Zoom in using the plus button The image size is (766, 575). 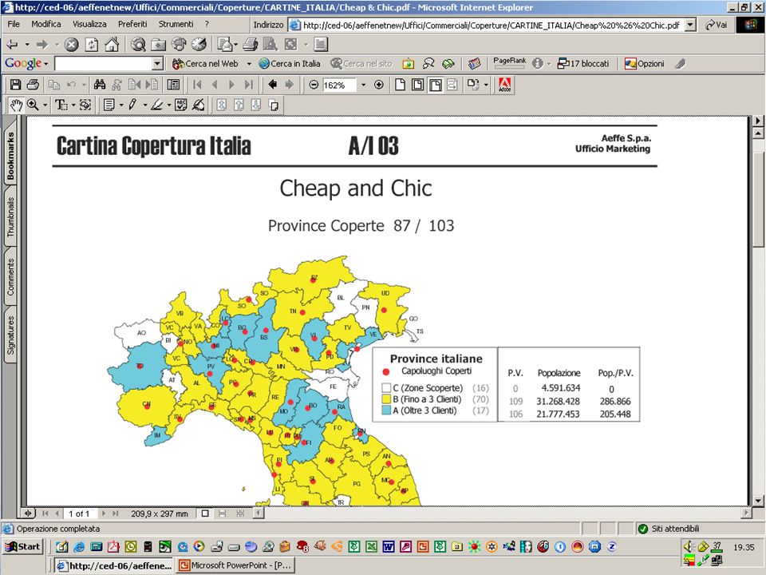[378, 85]
